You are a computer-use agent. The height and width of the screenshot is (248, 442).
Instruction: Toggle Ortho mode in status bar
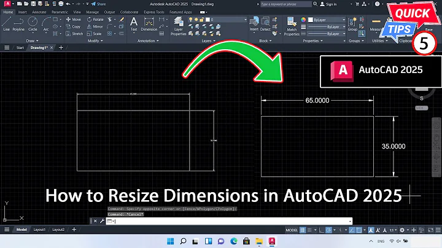[x=321, y=230]
